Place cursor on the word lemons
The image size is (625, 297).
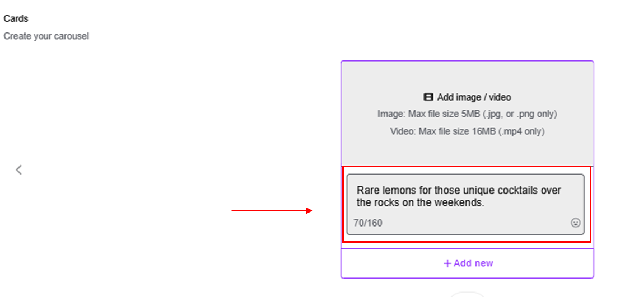click(395, 190)
